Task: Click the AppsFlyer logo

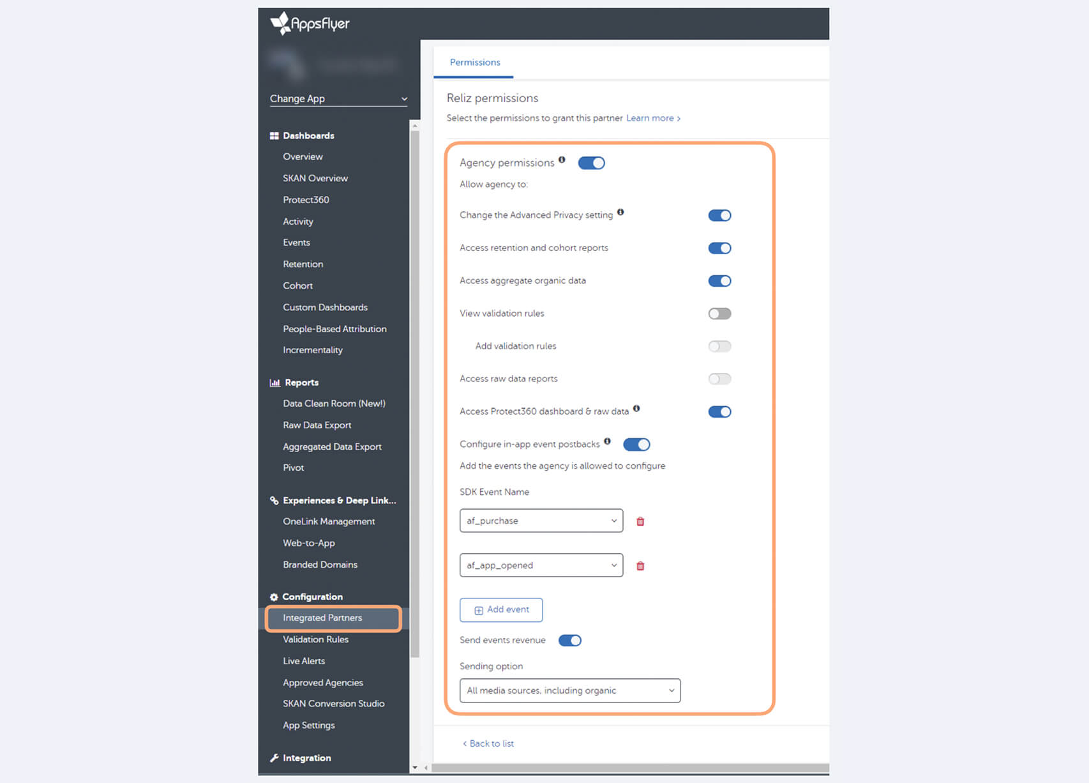Action: point(310,24)
